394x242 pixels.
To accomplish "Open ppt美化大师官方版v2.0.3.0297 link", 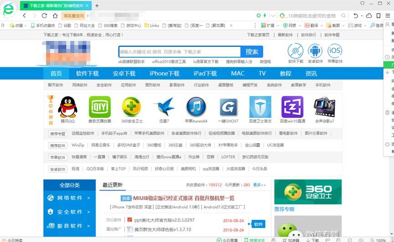I will pyautogui.click(x=164, y=220).
